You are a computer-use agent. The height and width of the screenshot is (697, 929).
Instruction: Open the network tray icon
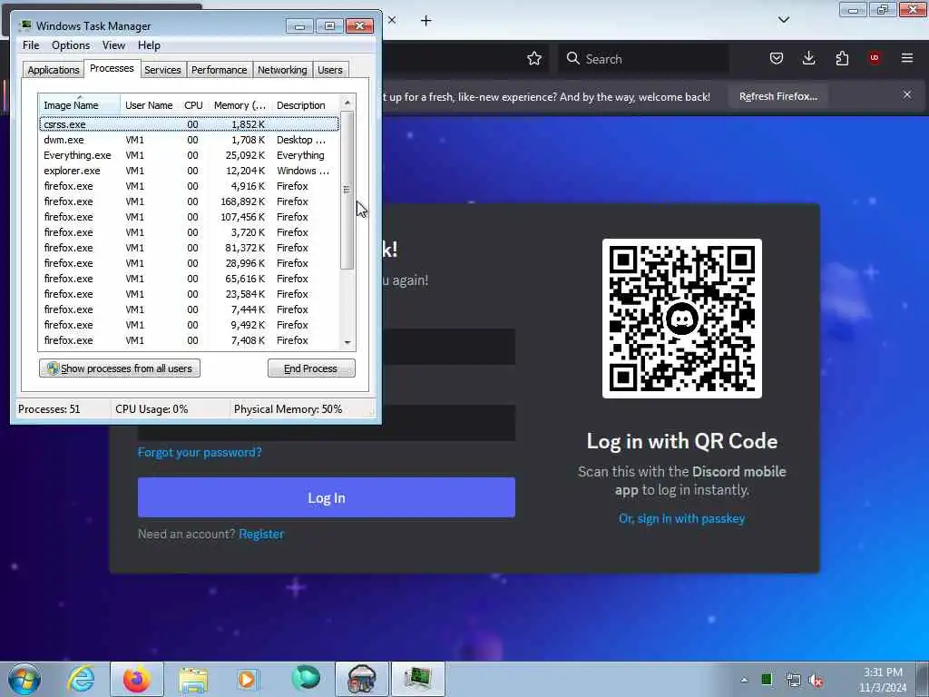pos(793,680)
